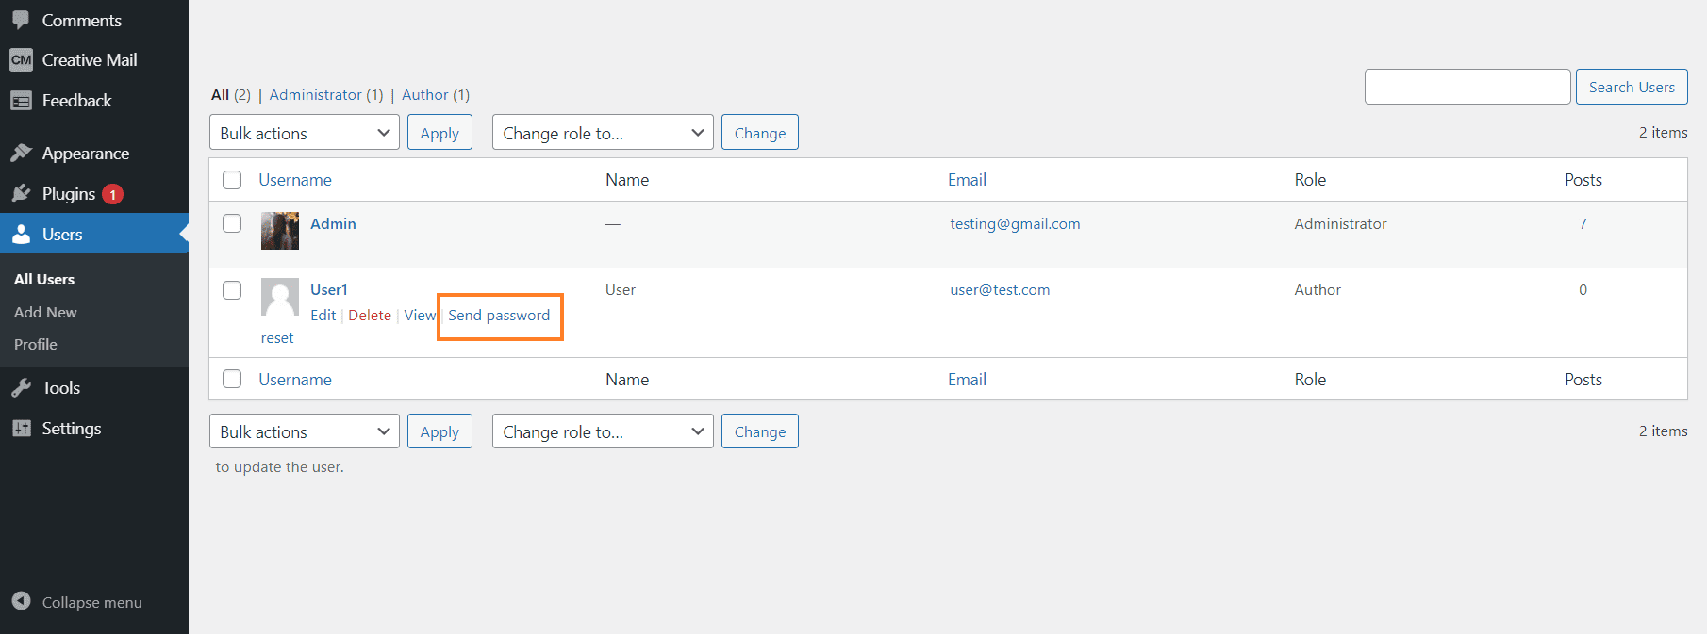The width and height of the screenshot is (1707, 634).
Task: Sort by the footer Email column
Action: point(967,380)
